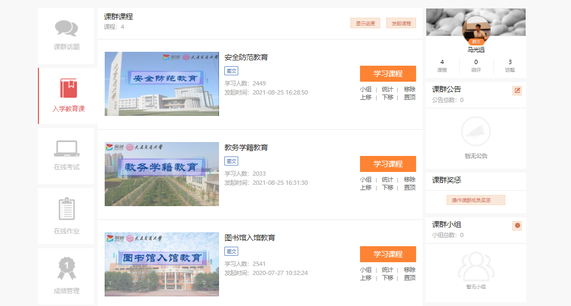
Task: Click 置顶 for 教务学籍教育 course
Action: click(410, 187)
